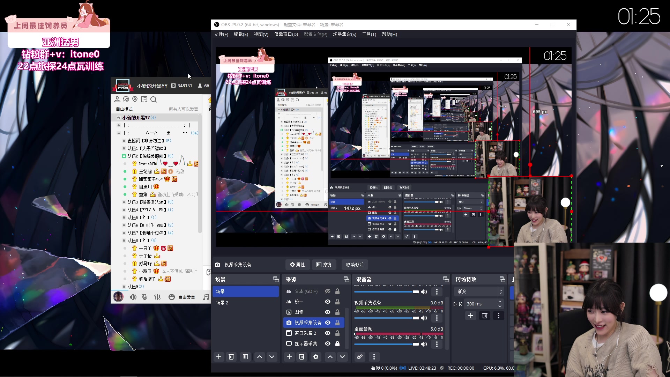Image resolution: width=670 pixels, height=377 pixels.
Task: Delete the selected scene with the trash icon
Action: (x=231, y=357)
